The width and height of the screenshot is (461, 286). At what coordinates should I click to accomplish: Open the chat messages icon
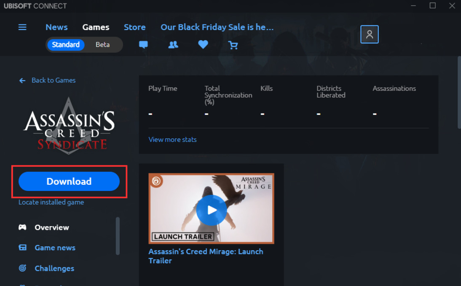(143, 45)
